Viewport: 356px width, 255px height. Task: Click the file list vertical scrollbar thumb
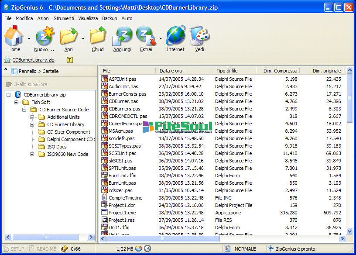click(349, 98)
